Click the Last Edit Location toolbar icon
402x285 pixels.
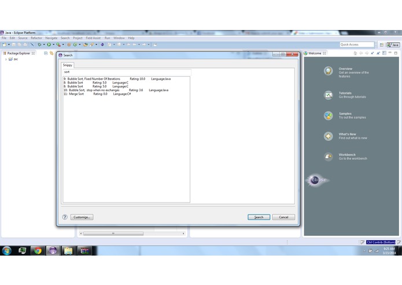click(129, 44)
